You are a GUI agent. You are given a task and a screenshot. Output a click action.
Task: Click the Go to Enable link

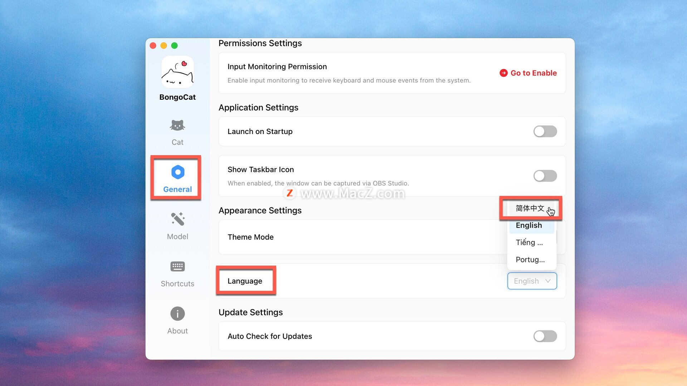pos(533,73)
